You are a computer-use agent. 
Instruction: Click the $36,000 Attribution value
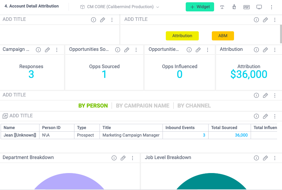[x=249, y=74]
